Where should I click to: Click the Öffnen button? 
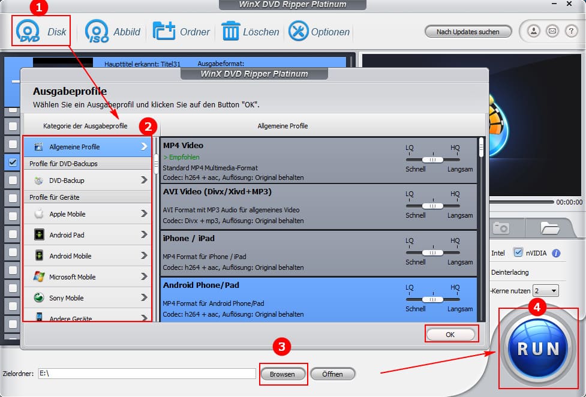pos(332,374)
